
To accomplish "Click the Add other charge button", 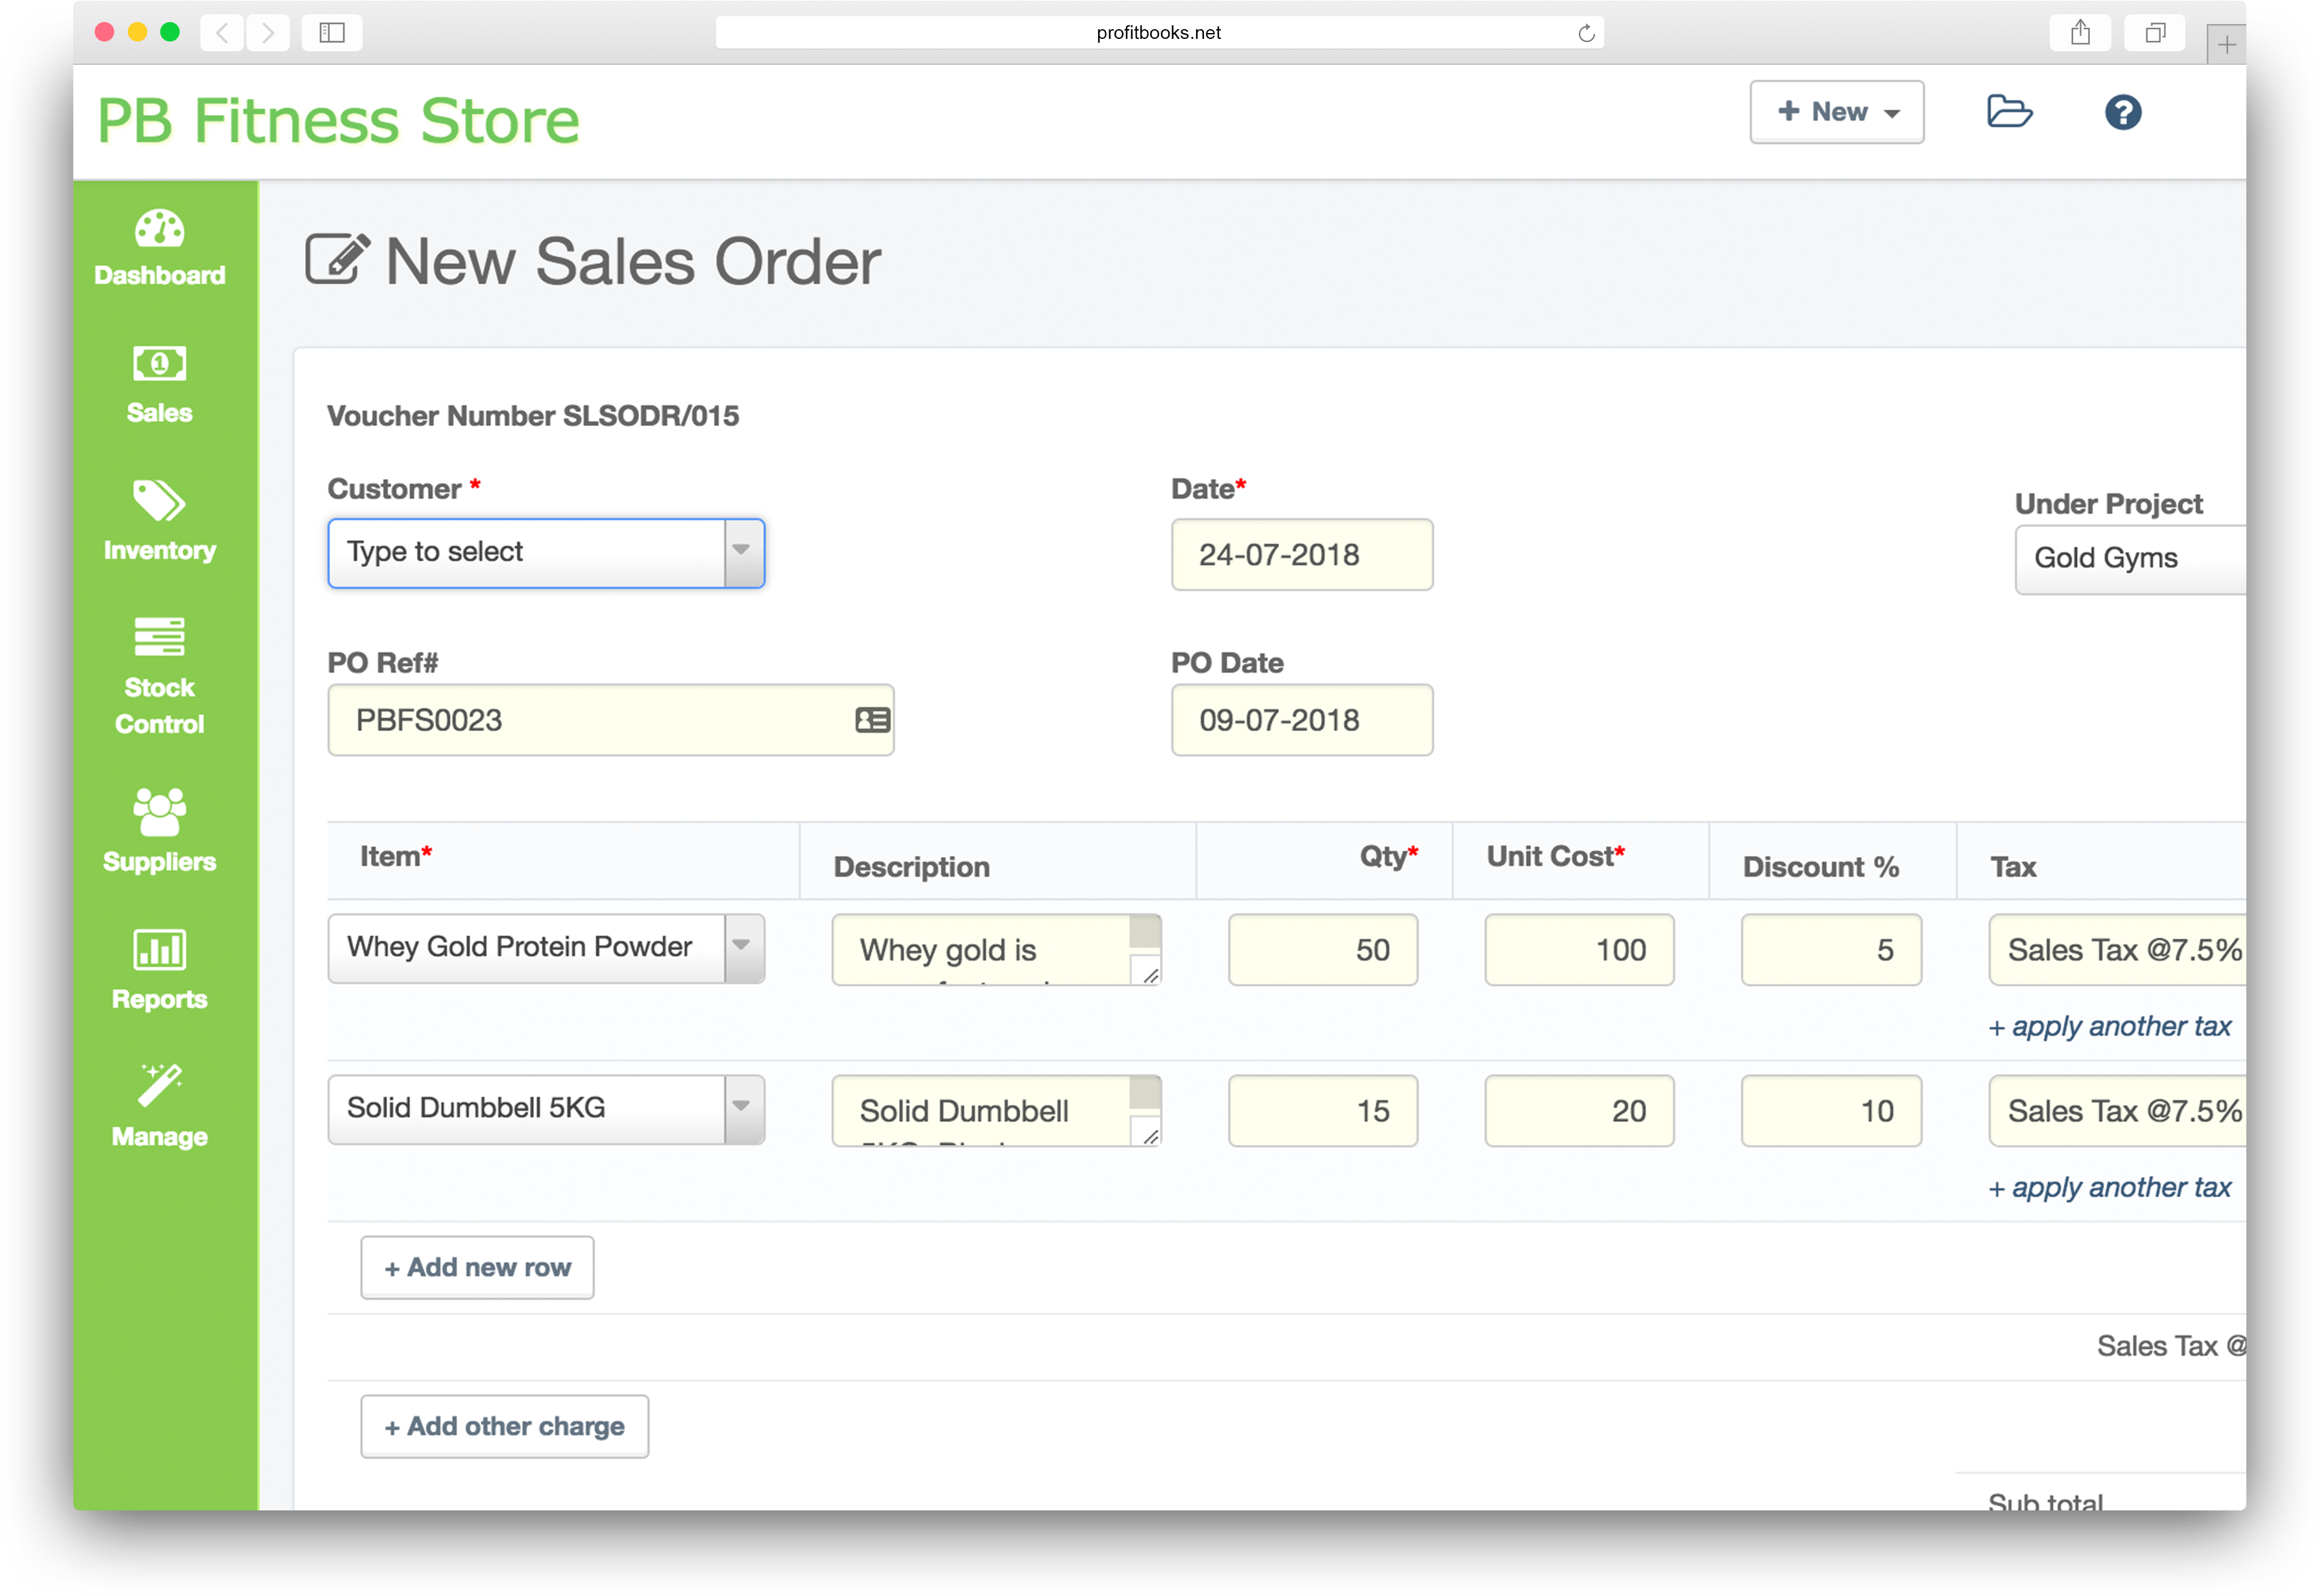I will point(504,1427).
